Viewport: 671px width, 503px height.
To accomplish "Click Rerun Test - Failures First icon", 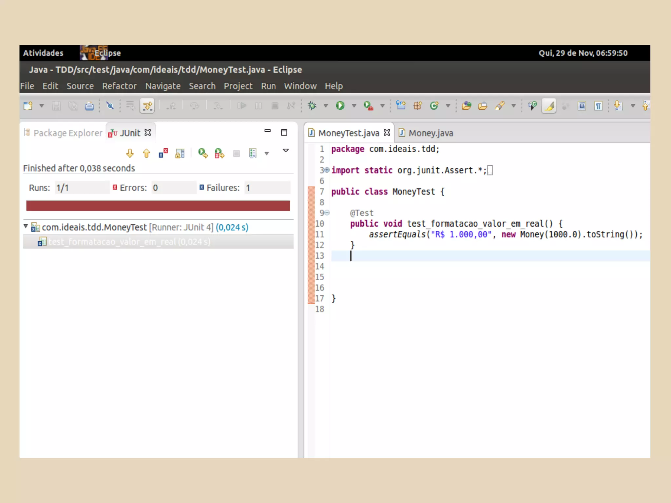I will pyautogui.click(x=219, y=153).
